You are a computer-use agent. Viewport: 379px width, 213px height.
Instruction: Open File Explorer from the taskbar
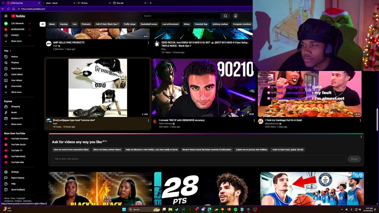(x=170, y=209)
